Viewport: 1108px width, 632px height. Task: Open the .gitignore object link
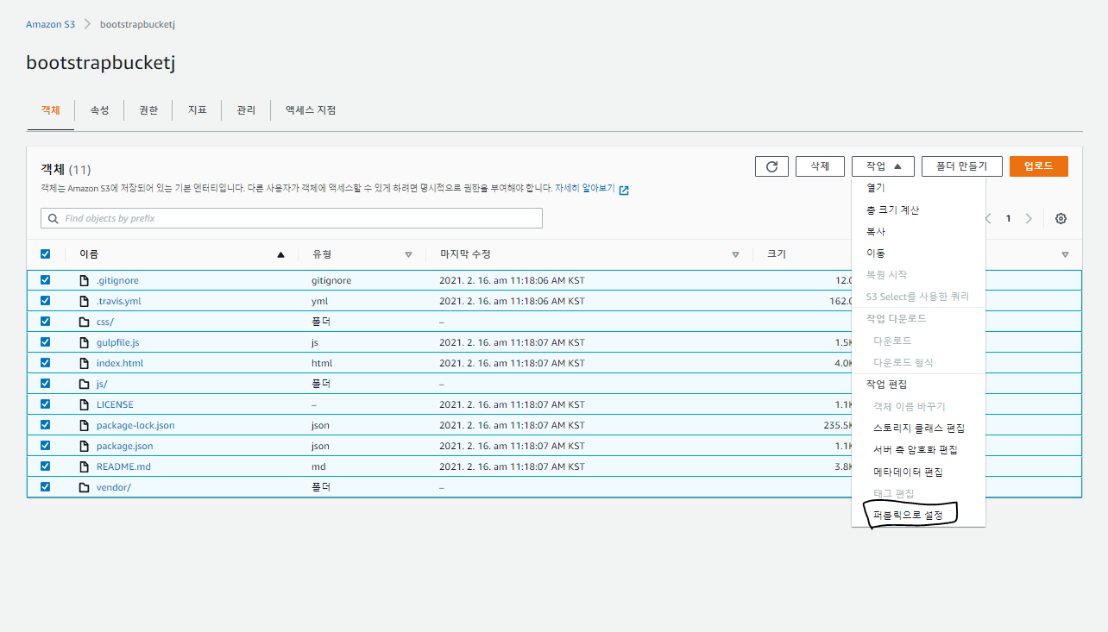tap(117, 280)
